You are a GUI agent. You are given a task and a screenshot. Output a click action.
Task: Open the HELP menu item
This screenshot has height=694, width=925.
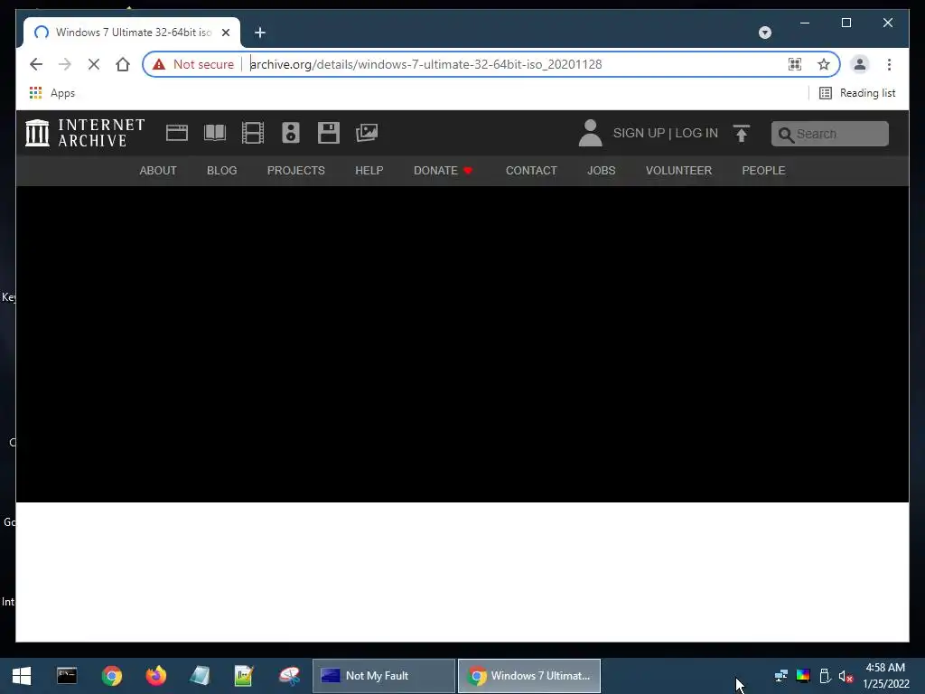(x=369, y=171)
